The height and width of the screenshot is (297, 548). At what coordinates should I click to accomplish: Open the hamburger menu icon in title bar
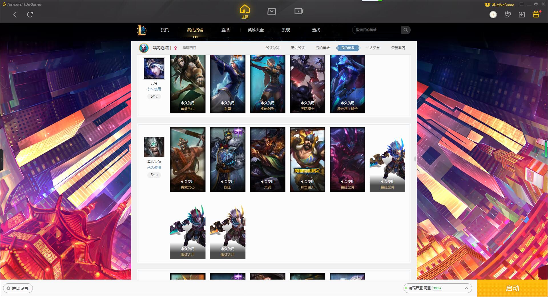(522, 4)
